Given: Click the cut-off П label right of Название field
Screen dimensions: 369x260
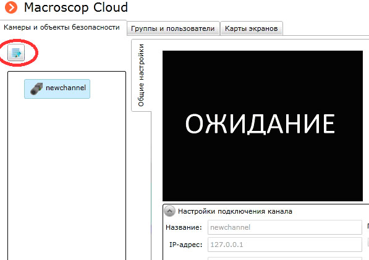Looking at the screenshot, I should [x=368, y=226].
